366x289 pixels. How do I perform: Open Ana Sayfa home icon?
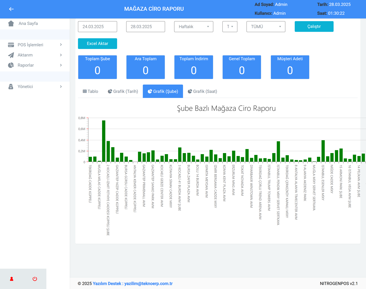pos(11,24)
